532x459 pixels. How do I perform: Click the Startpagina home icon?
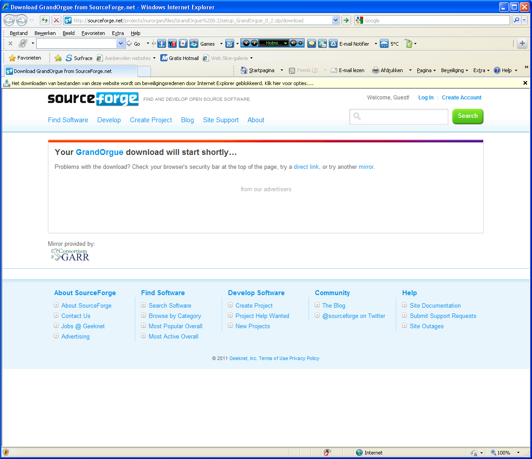pyautogui.click(x=244, y=70)
